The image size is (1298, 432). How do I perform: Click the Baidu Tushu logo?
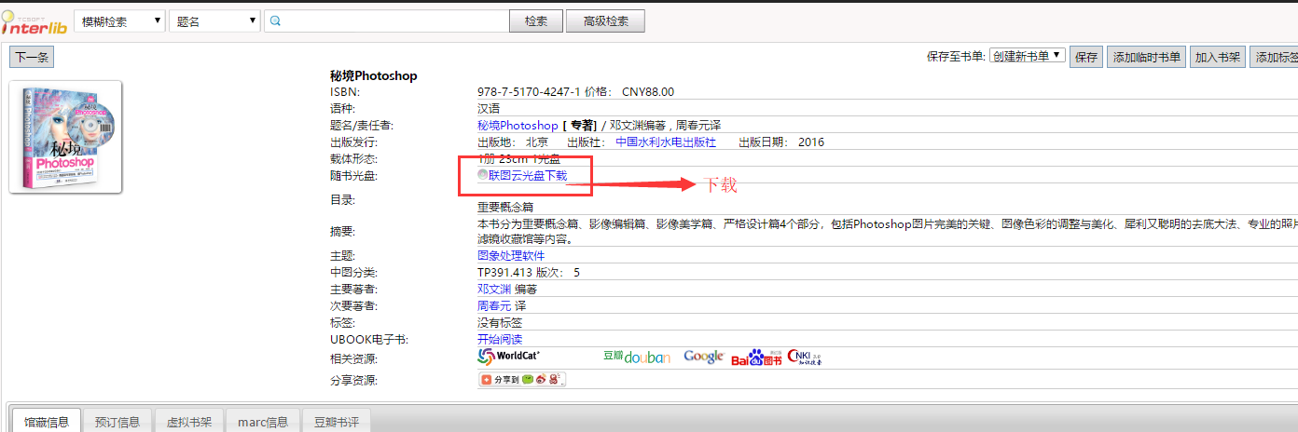click(x=756, y=358)
